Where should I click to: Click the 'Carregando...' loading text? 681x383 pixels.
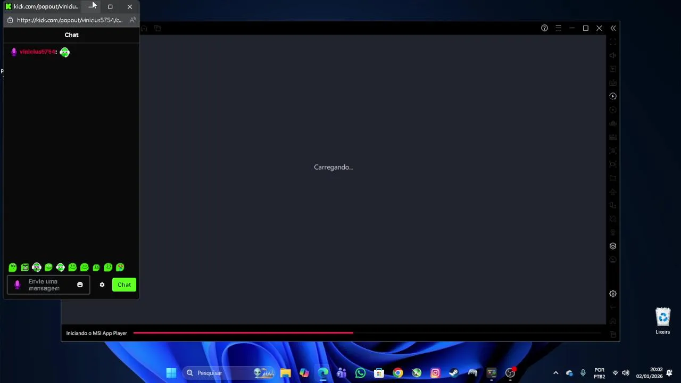pyautogui.click(x=333, y=167)
